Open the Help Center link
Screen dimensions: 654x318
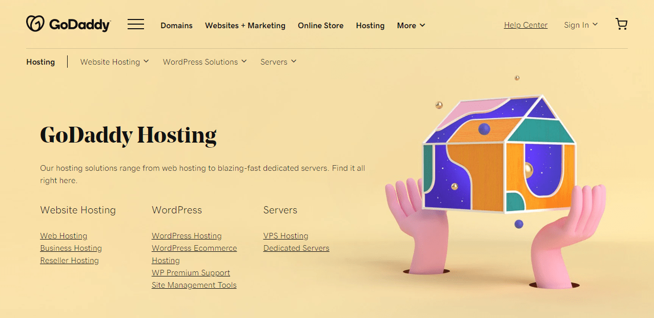point(525,25)
